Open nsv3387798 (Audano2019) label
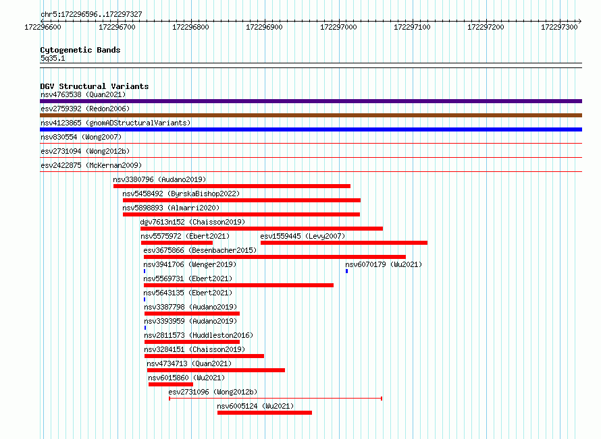The image size is (601, 439). point(190,307)
